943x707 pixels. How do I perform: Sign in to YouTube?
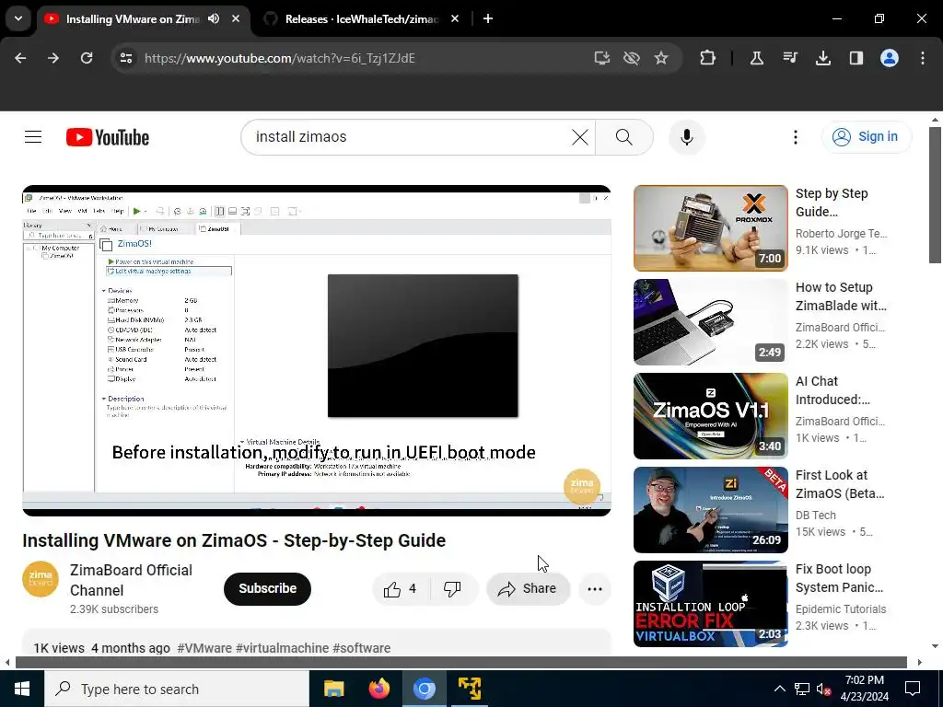pos(866,137)
